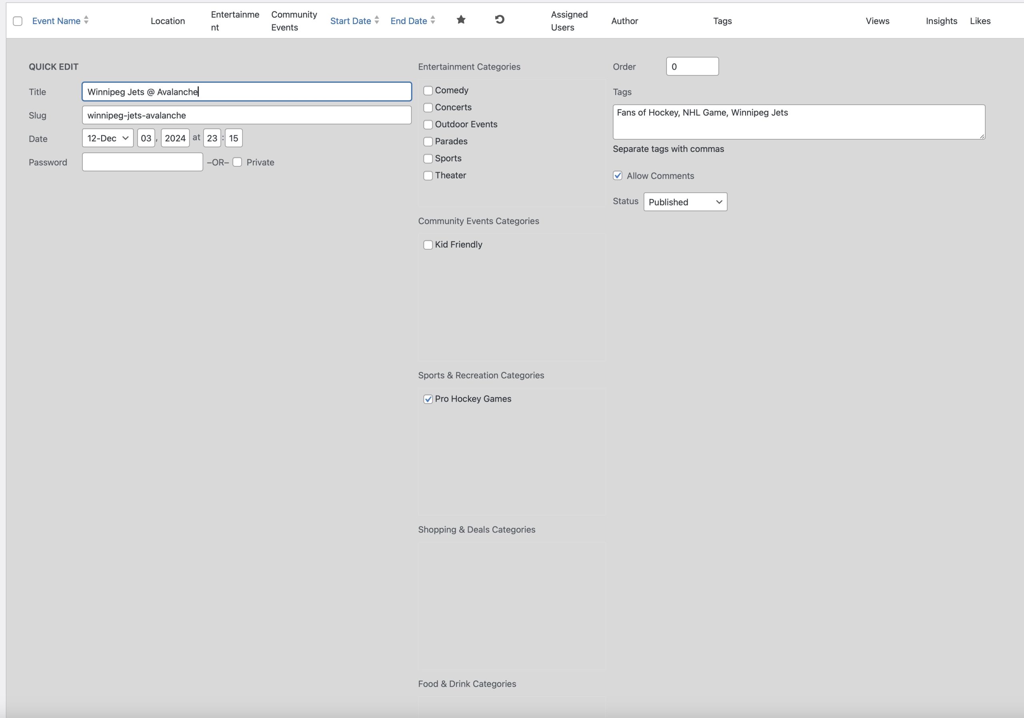Click the Shopping & Deals Categories label
Image resolution: width=1024 pixels, height=718 pixels.
(477, 529)
